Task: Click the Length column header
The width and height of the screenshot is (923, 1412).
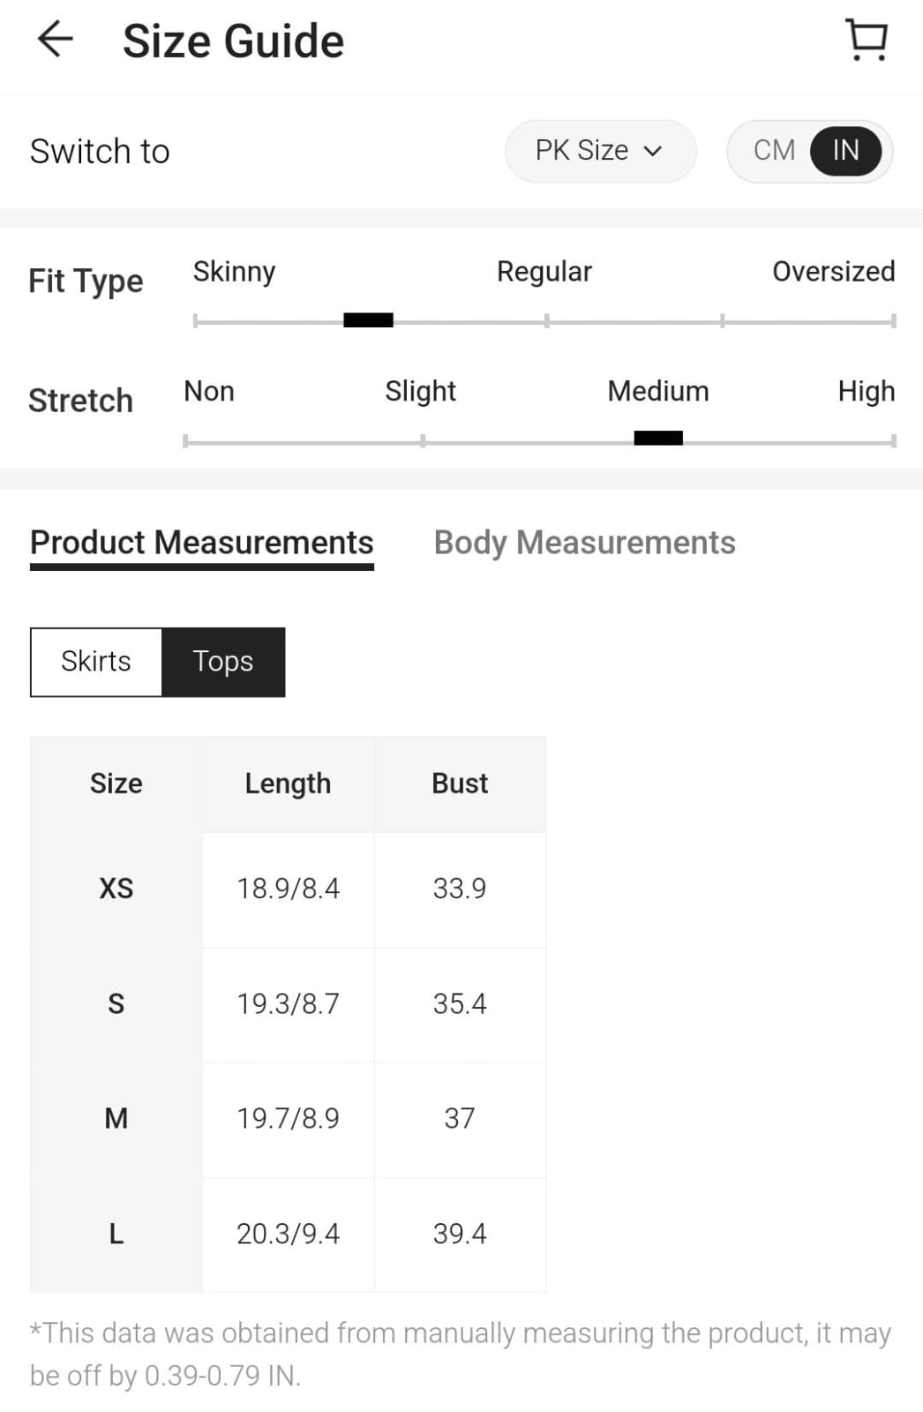Action: [x=288, y=784]
